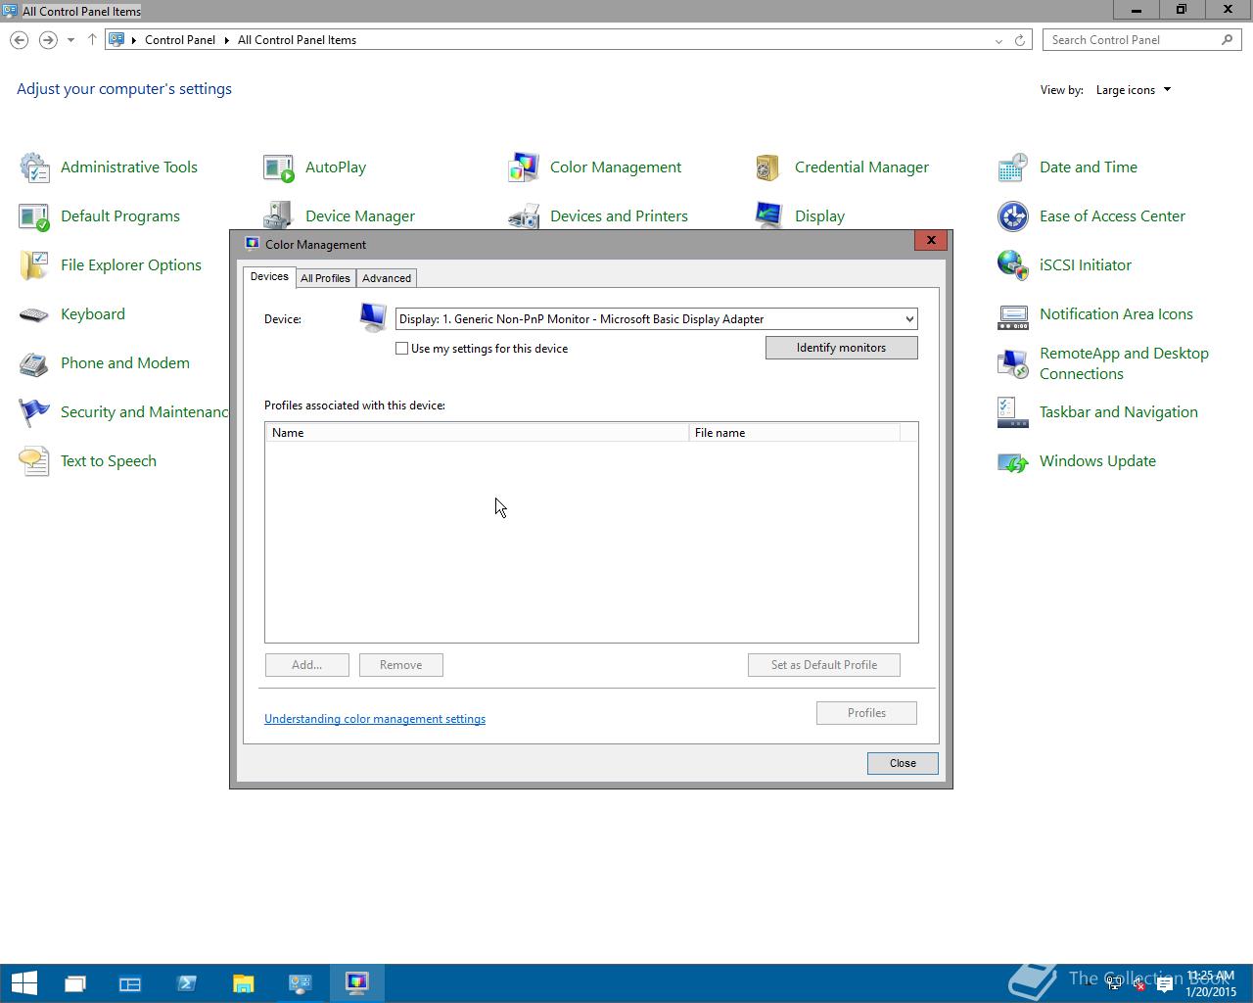
Task: Open the Taskbar and Navigation icon
Action: (x=1013, y=412)
